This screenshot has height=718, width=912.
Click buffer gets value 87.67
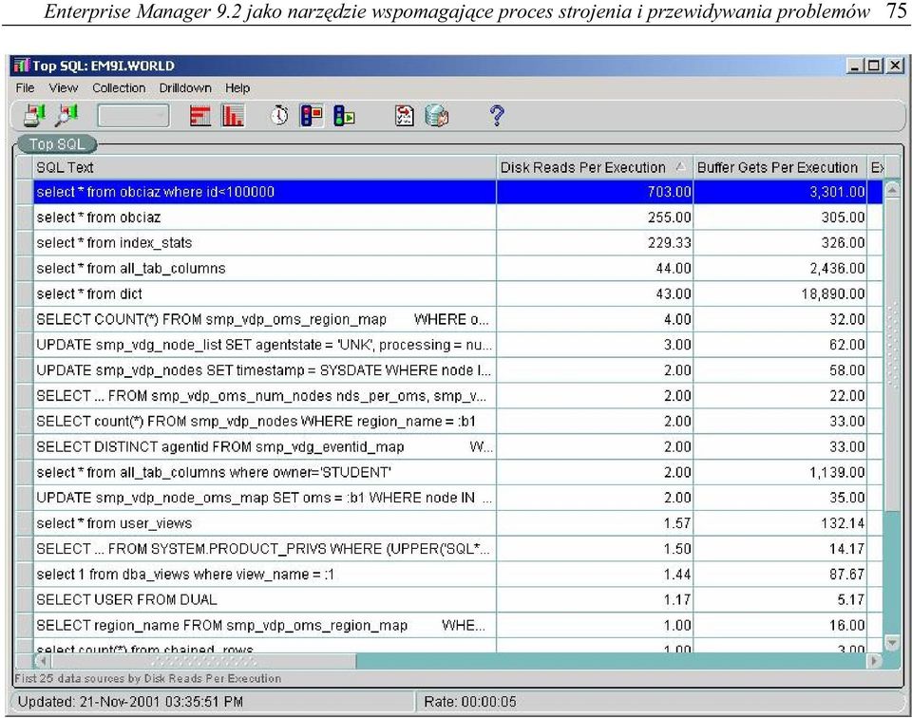(846, 576)
